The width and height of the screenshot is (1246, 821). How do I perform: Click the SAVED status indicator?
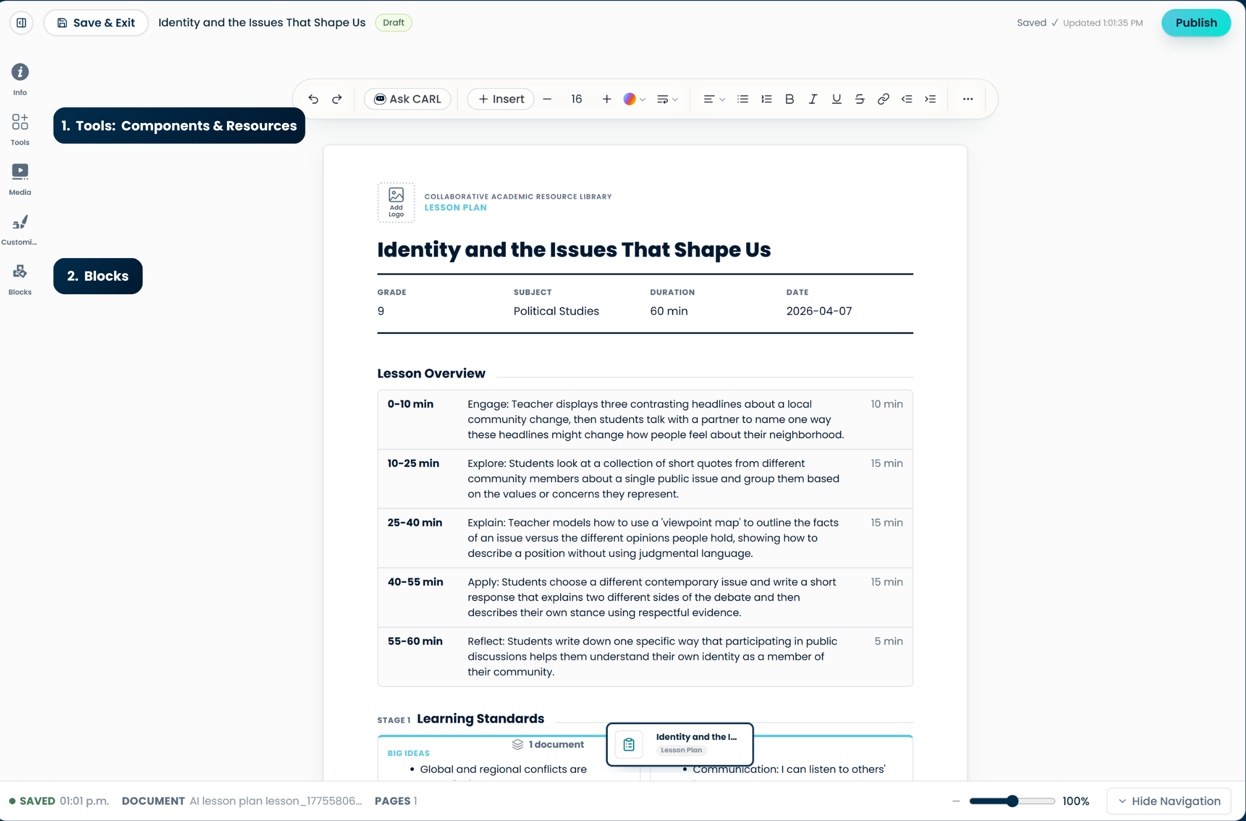(x=32, y=801)
